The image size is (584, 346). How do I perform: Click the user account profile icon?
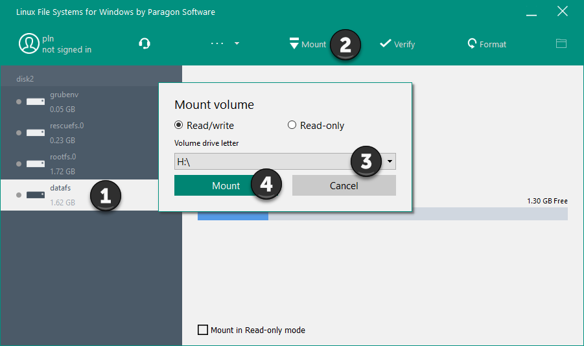[x=29, y=44]
